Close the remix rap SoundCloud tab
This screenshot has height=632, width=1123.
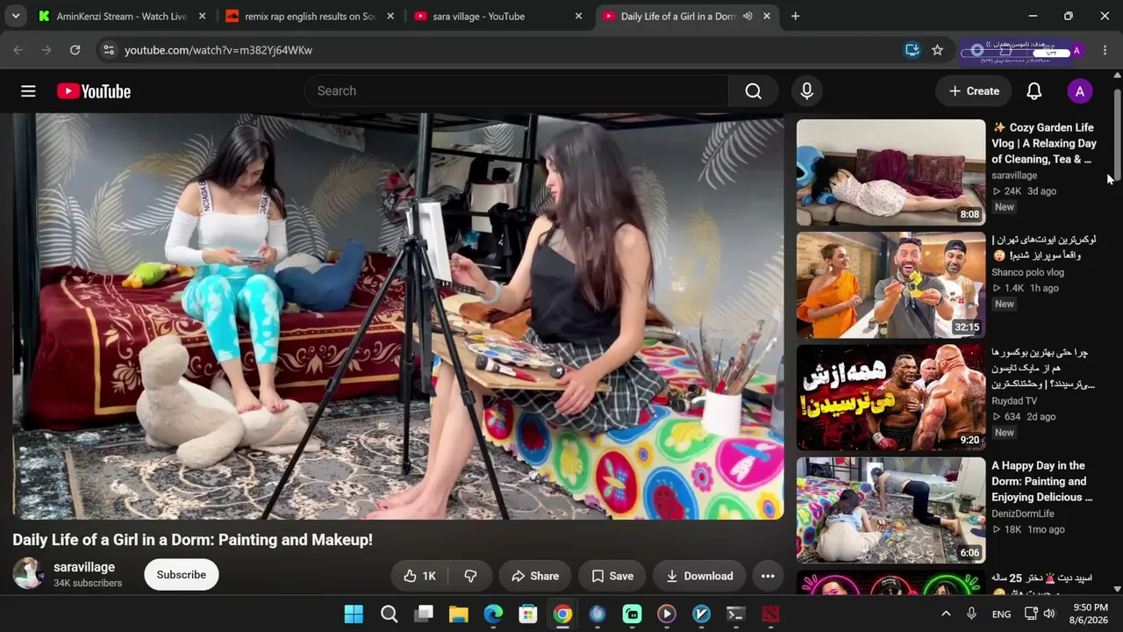pyautogui.click(x=390, y=16)
